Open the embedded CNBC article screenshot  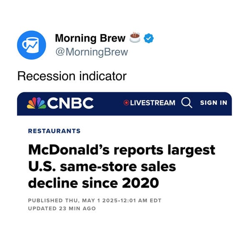(x=124, y=152)
